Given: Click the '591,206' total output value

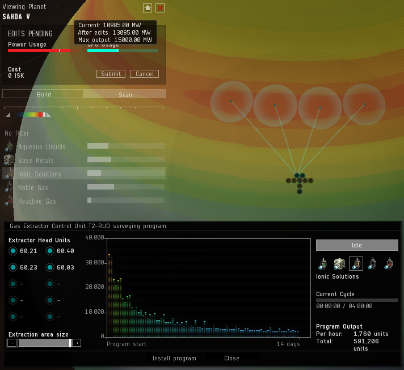Looking at the screenshot, I should 366,341.
